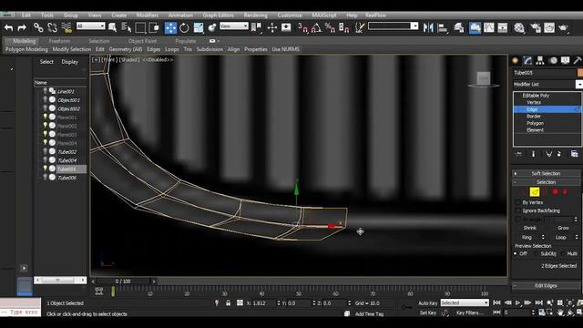The height and width of the screenshot is (328, 583).
Task: Click the X coordinate input field
Action: pyautogui.click(x=264, y=303)
